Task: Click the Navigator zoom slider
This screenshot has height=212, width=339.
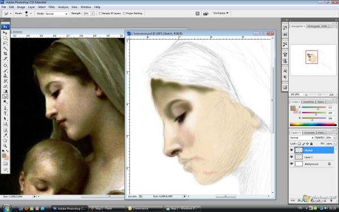Action: (x=319, y=94)
